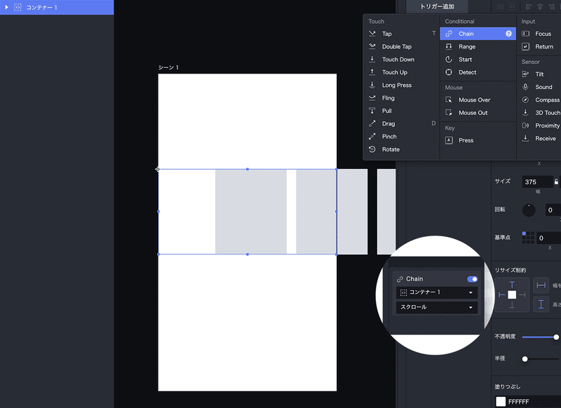Image resolution: width=561 pixels, height=408 pixels.
Task: Toggle the size aspect ratio lock
Action: 556,182
